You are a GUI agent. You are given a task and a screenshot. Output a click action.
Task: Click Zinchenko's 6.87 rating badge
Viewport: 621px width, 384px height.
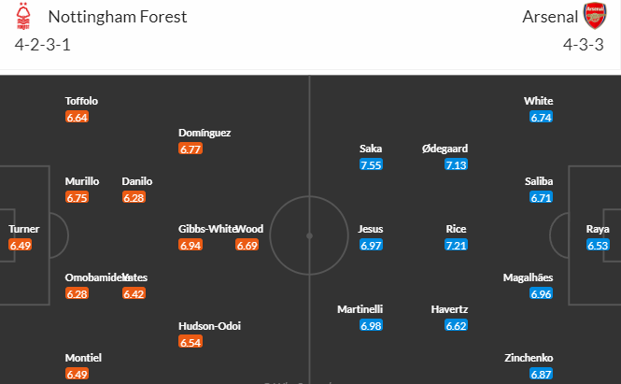click(x=541, y=374)
